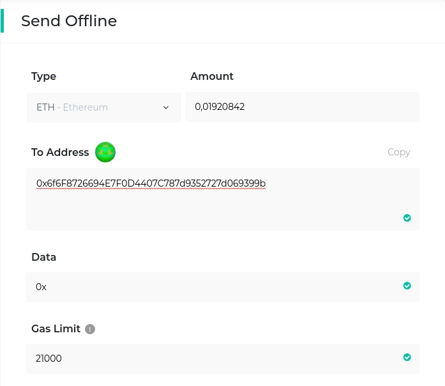This screenshot has height=386, width=445.
Task: Click the Gas Limit label text
Action: [x=56, y=328]
